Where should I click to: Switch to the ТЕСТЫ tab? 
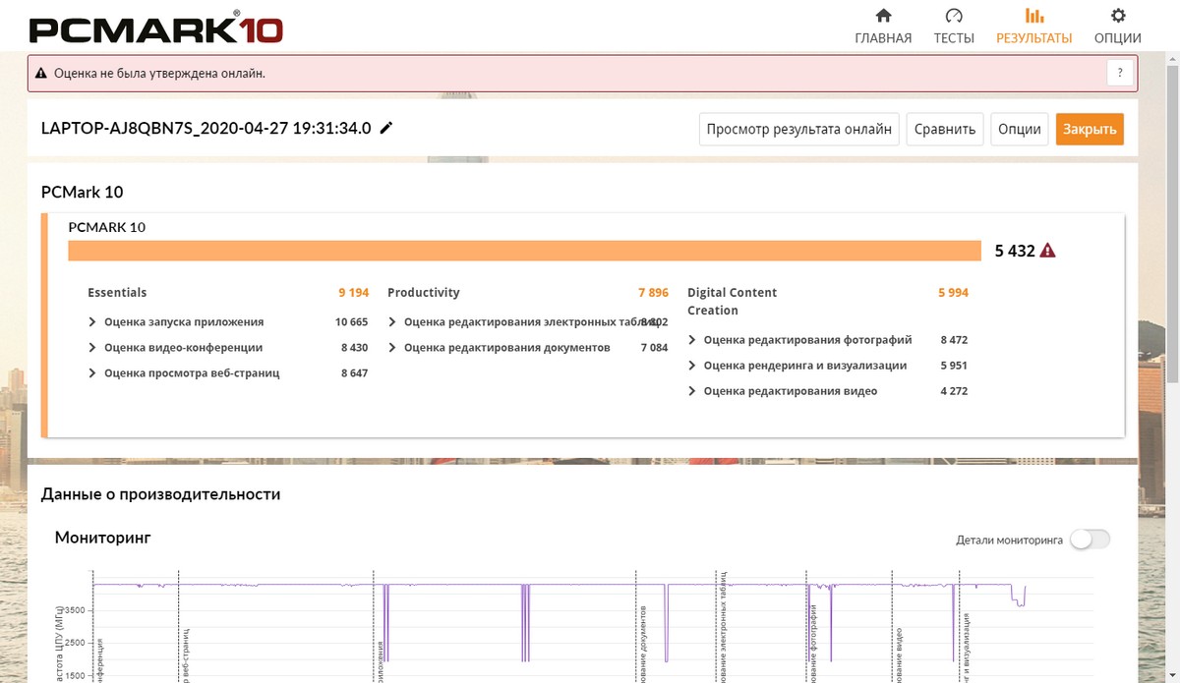[x=954, y=27]
